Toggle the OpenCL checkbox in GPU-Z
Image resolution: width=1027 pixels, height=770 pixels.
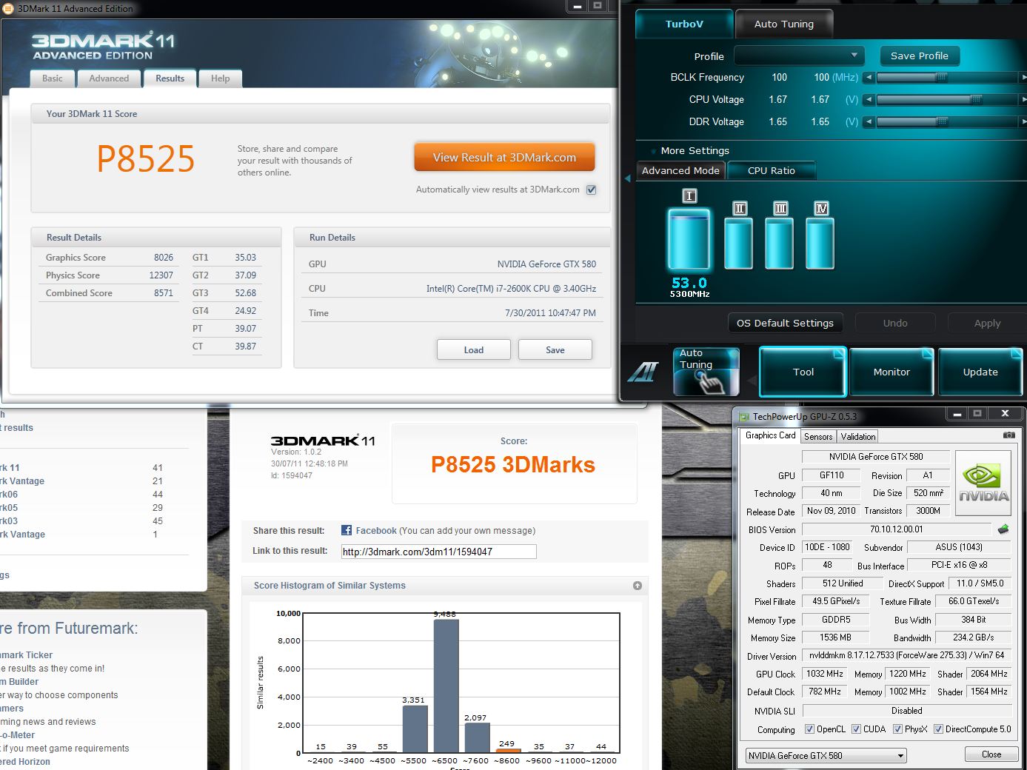click(x=809, y=729)
